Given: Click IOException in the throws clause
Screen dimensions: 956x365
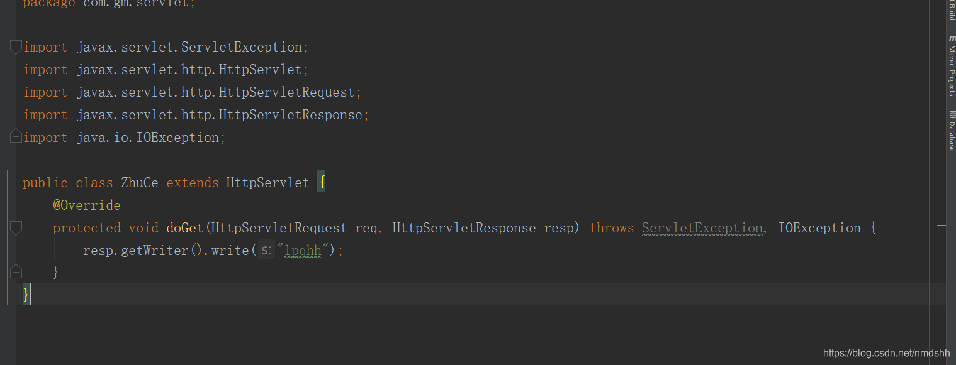Looking at the screenshot, I should tap(819, 228).
